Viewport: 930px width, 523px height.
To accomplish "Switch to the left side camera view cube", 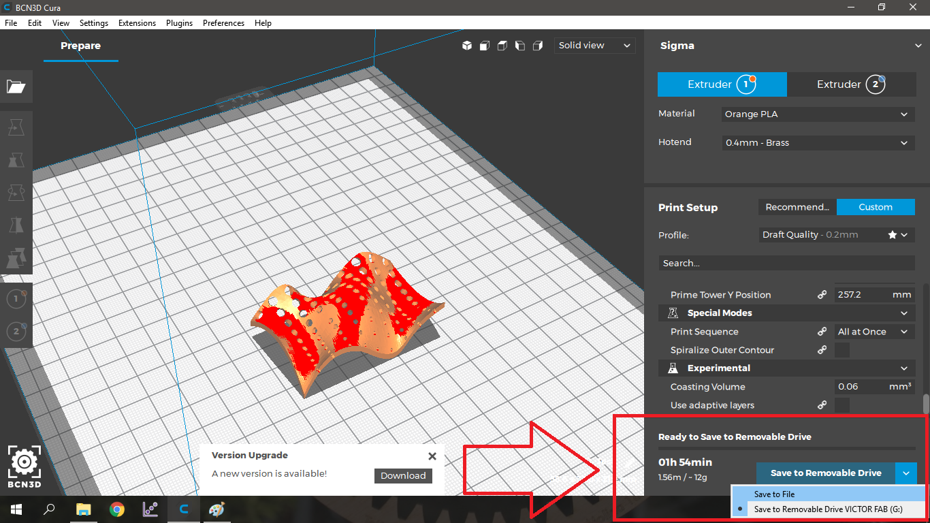I will (520, 46).
